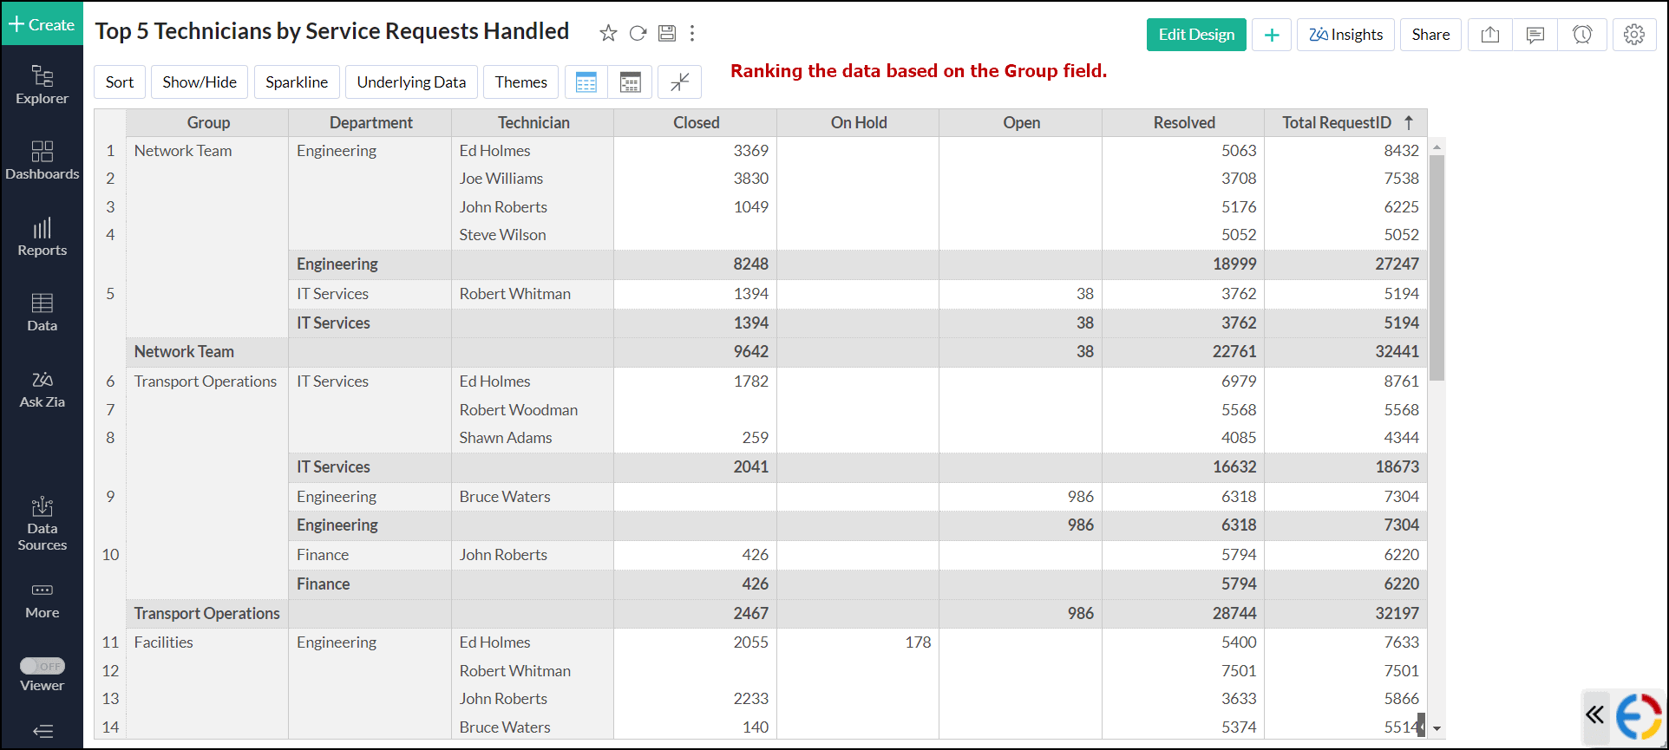Toggle the Viewer mode switch
This screenshot has height=750, width=1669.
(43, 666)
